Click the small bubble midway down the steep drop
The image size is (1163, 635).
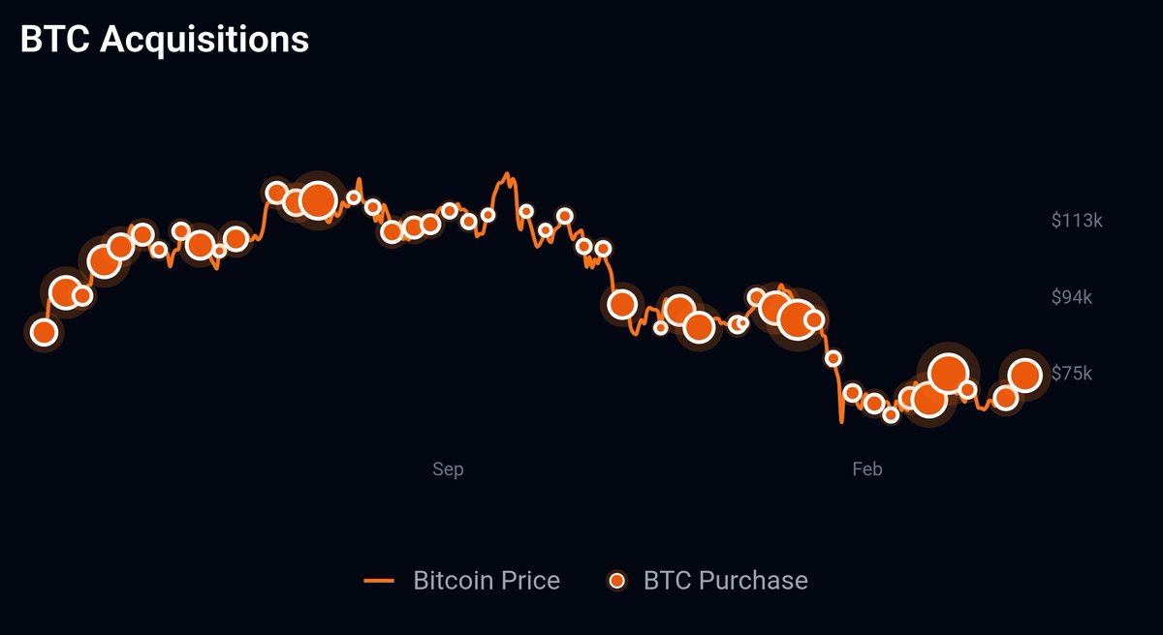click(833, 358)
